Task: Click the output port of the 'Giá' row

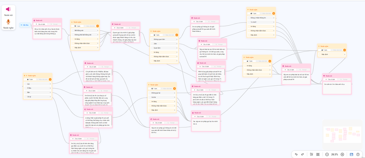Action: coord(50,84)
